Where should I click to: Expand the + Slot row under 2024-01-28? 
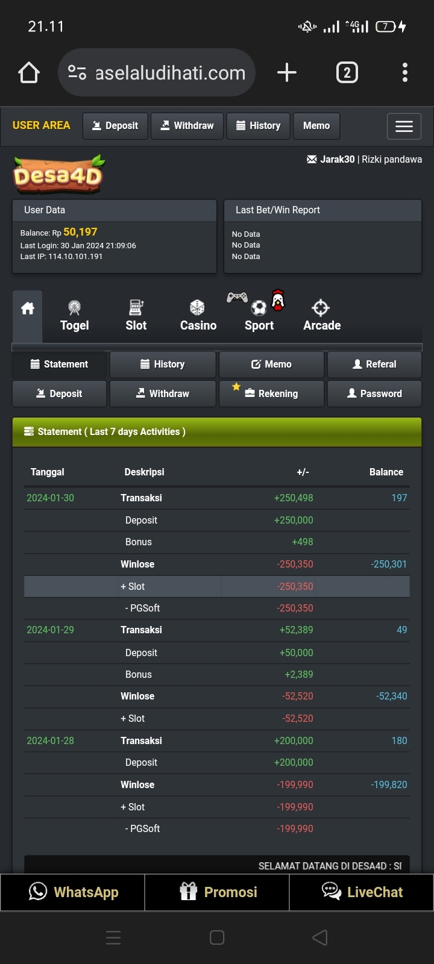coord(133,807)
